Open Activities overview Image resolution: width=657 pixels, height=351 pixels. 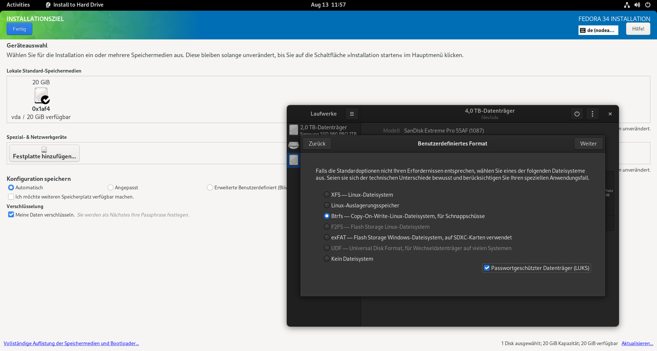18,5
